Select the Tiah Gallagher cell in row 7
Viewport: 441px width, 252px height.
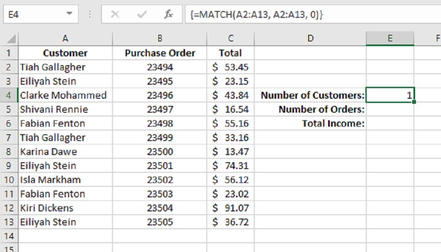(65, 138)
